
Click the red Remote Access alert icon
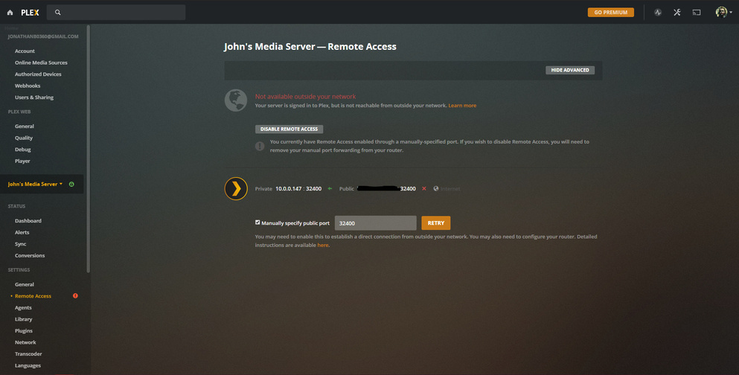click(x=75, y=296)
